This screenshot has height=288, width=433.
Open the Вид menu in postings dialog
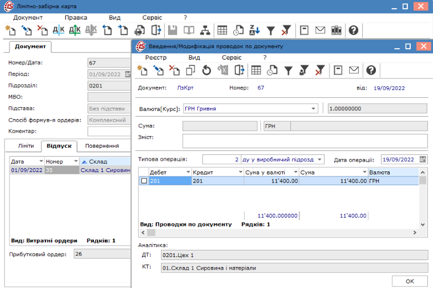[x=194, y=58]
